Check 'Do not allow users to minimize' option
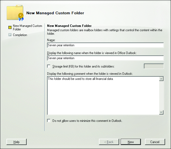The height and width of the screenshot is (149, 171). pos(49,121)
